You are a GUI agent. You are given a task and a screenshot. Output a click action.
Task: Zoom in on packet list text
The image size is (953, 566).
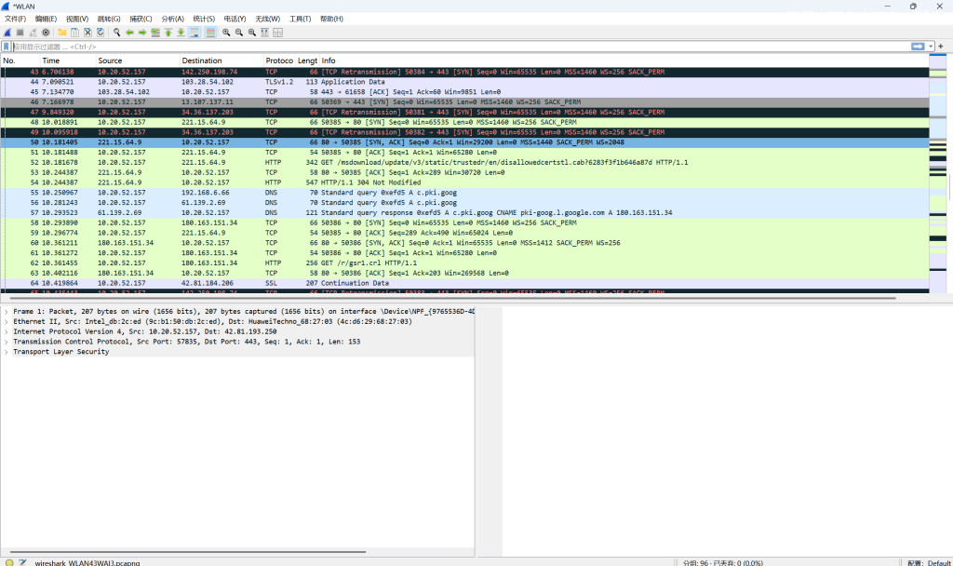tap(226, 33)
